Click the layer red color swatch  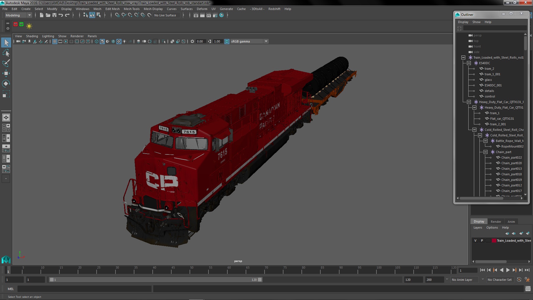click(x=494, y=241)
